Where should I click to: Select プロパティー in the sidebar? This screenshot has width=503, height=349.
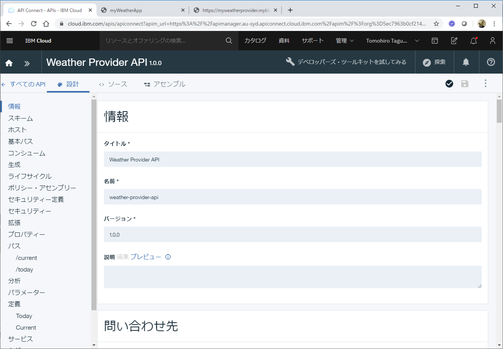point(27,234)
